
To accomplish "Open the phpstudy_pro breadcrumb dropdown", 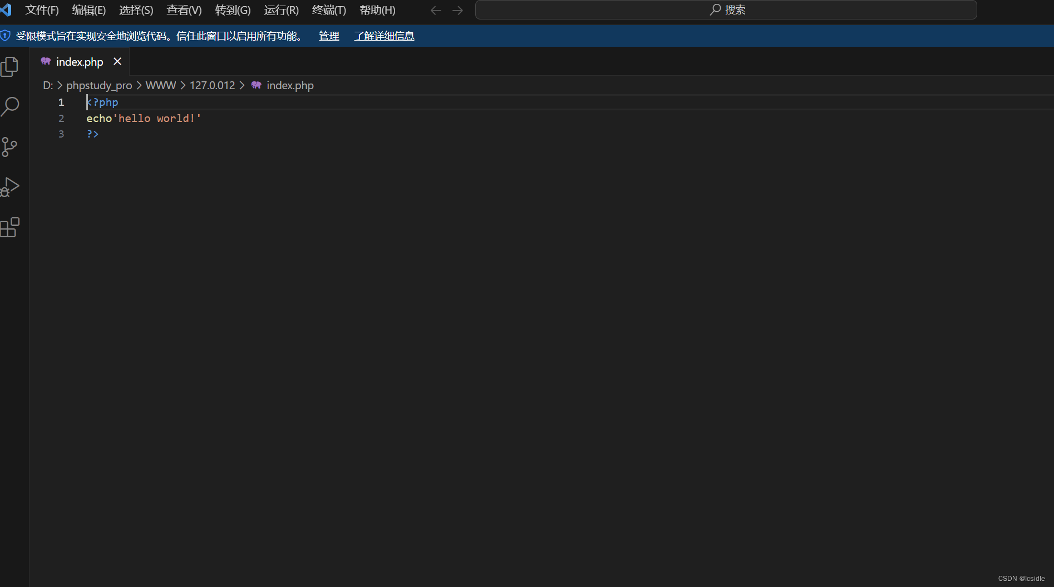I will click(98, 85).
